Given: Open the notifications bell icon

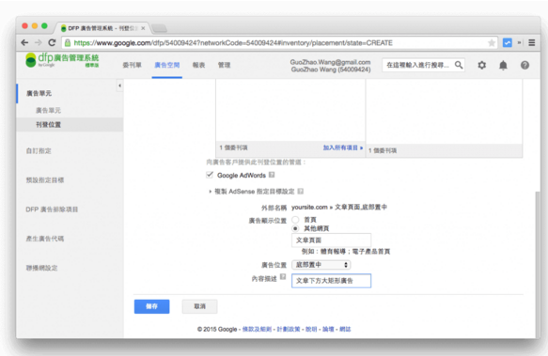Looking at the screenshot, I should tap(503, 65).
